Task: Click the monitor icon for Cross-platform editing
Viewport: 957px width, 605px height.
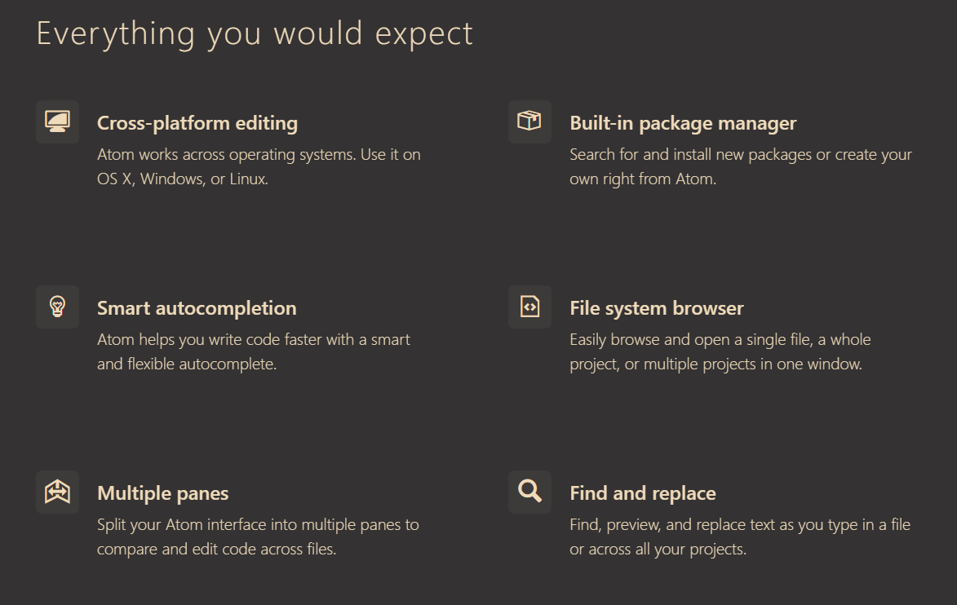Action: click(x=57, y=121)
